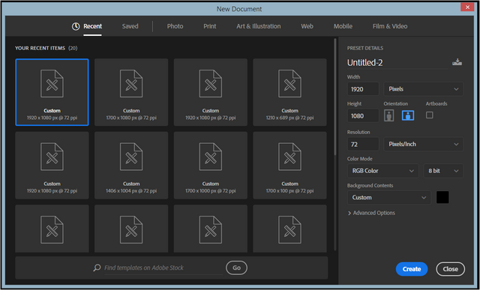Click the save preset icon beside Untitled-2
Image resolution: width=480 pixels, height=290 pixels.
pyautogui.click(x=457, y=62)
